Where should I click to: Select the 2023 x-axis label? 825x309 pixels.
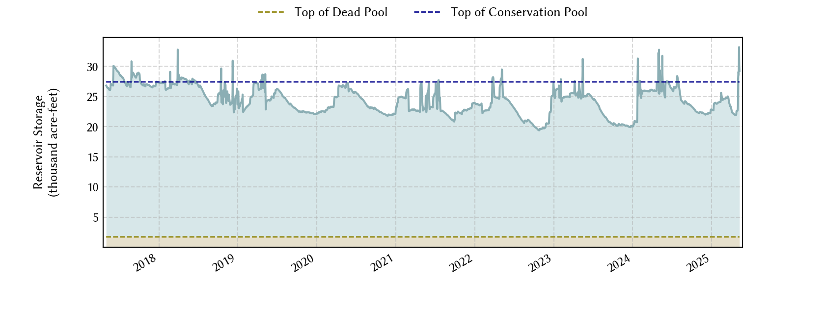(540, 263)
